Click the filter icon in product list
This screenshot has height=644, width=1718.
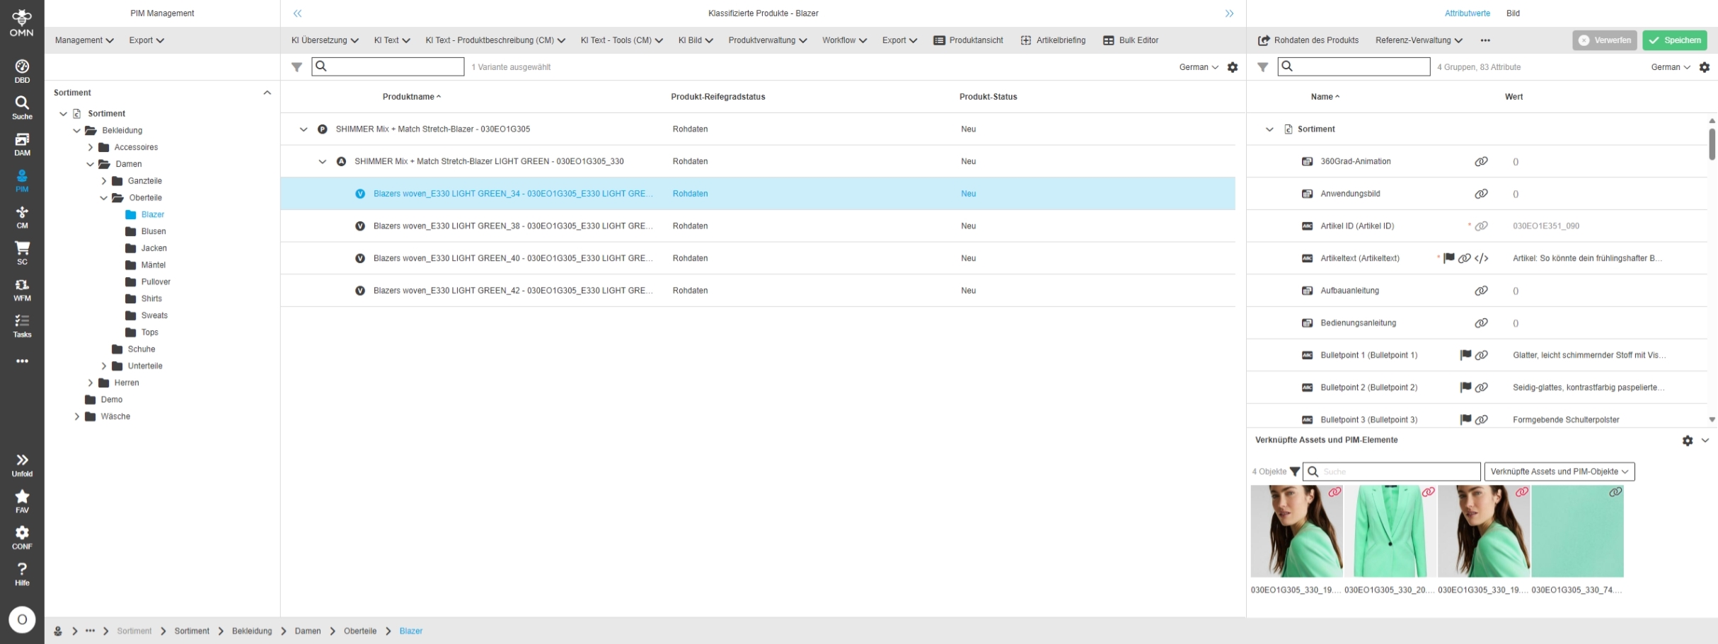pyautogui.click(x=296, y=67)
